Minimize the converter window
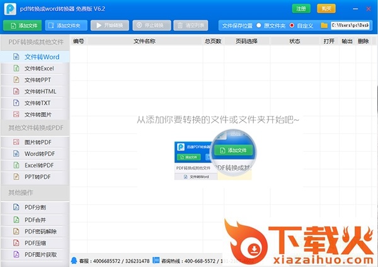The width and height of the screenshot is (378, 267). click(x=355, y=9)
